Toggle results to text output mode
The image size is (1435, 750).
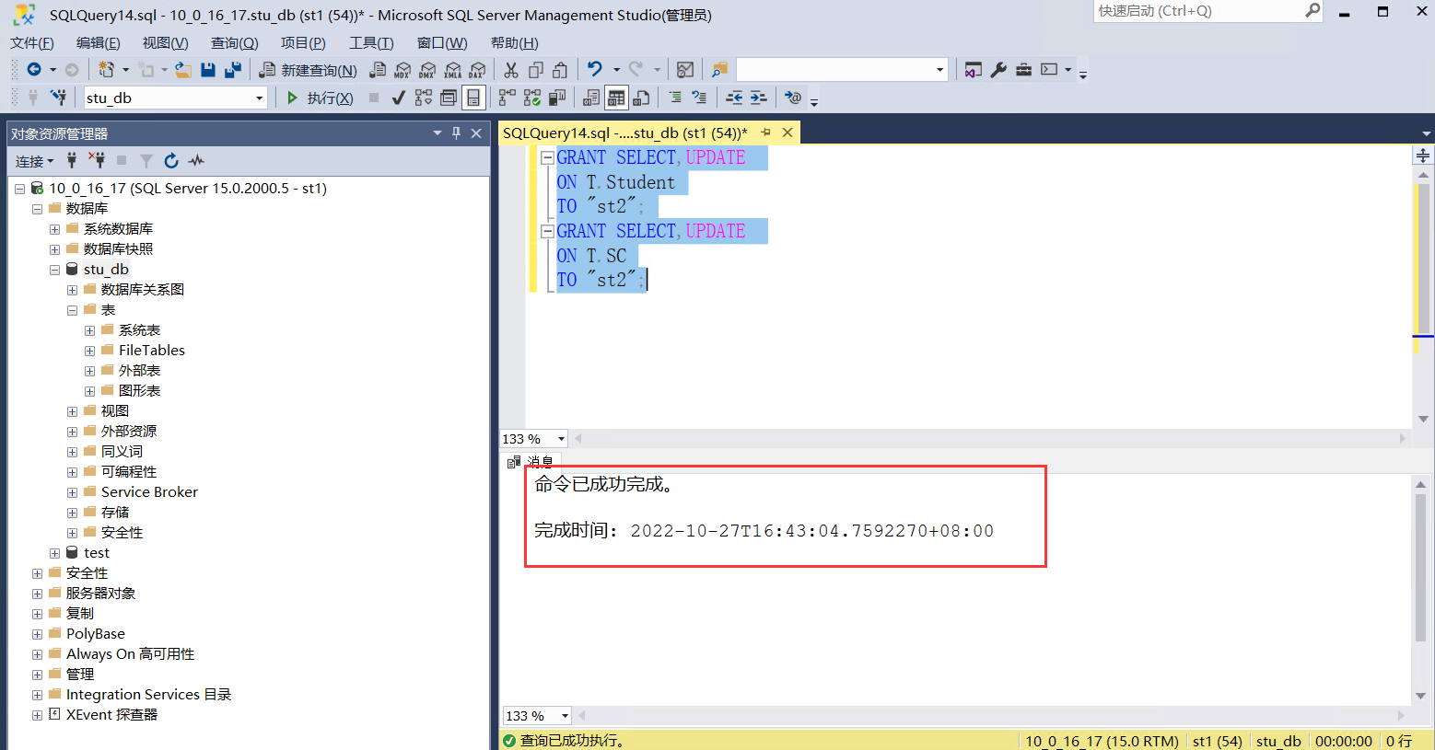point(591,98)
